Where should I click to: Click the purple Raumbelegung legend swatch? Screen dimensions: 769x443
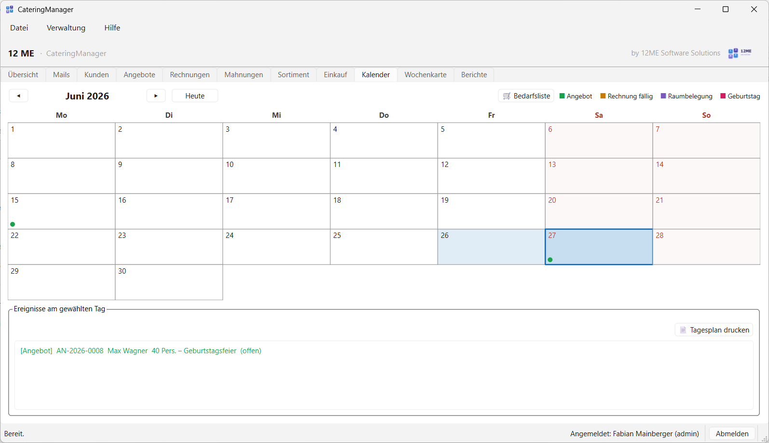click(663, 96)
